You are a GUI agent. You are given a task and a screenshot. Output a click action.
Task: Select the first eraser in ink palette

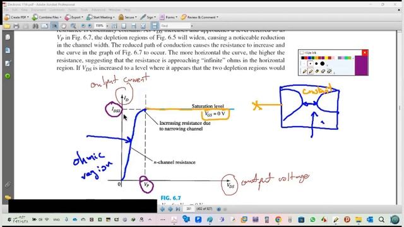click(323, 71)
